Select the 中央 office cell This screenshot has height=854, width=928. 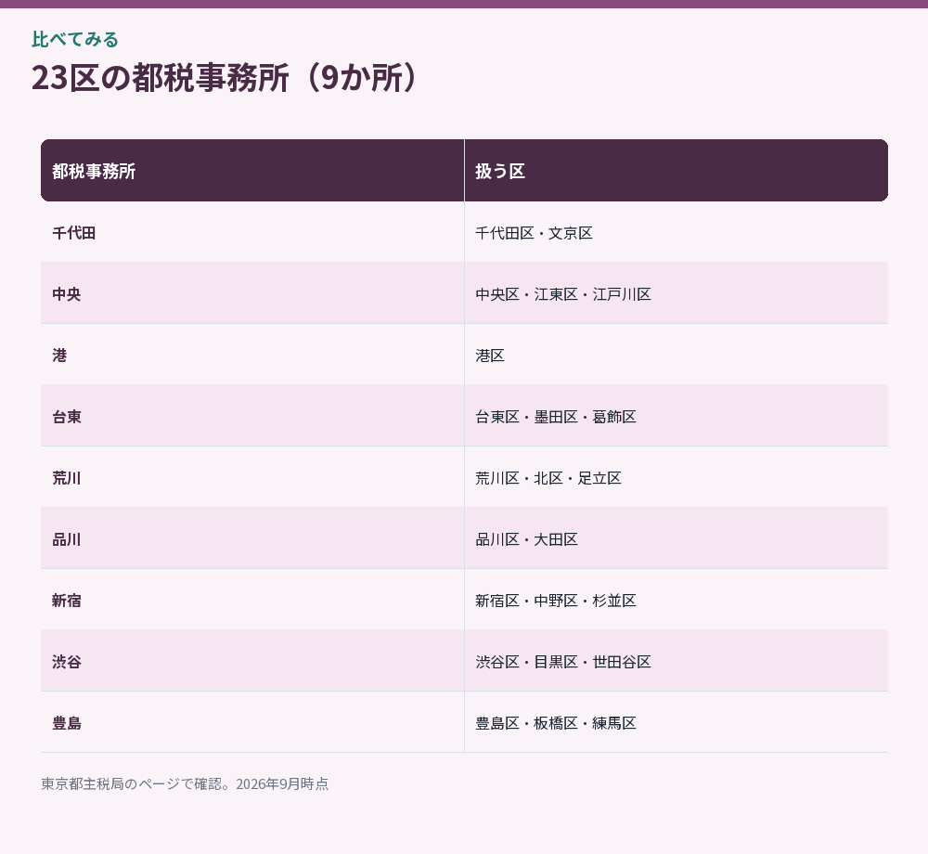(252, 293)
